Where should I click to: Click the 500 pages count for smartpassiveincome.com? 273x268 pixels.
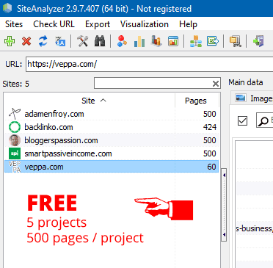210,153
